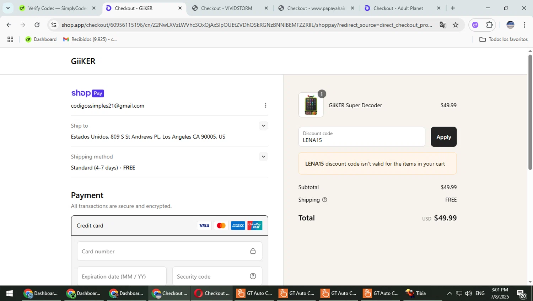This screenshot has width=533, height=301.
Task: Open the notification center icon
Action: pyautogui.click(x=522, y=294)
